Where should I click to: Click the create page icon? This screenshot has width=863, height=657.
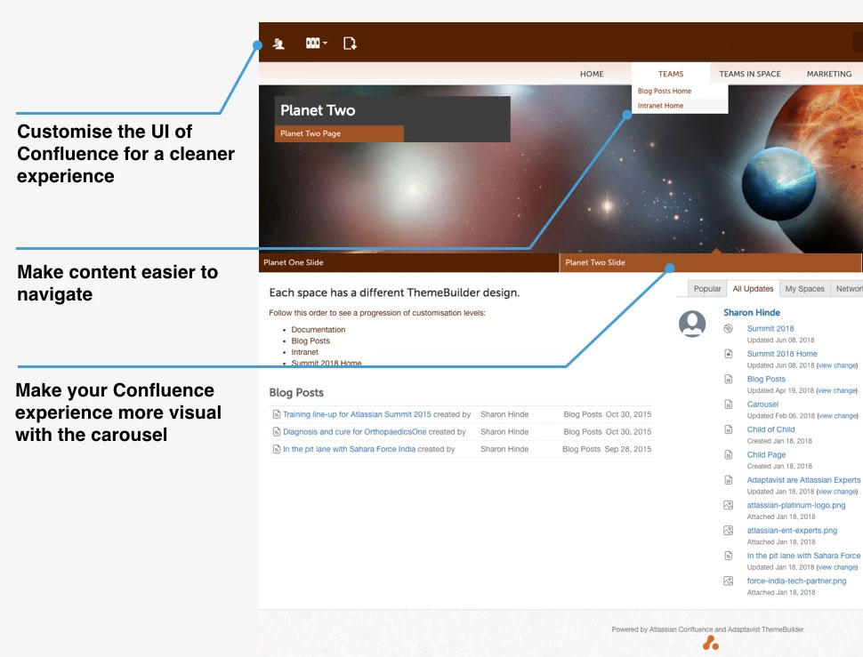point(350,44)
